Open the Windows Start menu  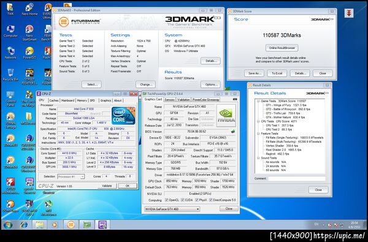pyautogui.click(x=8, y=225)
